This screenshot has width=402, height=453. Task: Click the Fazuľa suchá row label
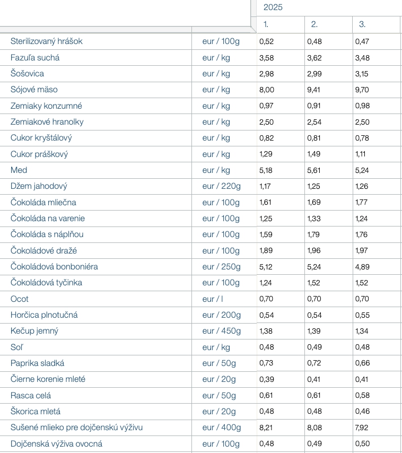(x=35, y=58)
